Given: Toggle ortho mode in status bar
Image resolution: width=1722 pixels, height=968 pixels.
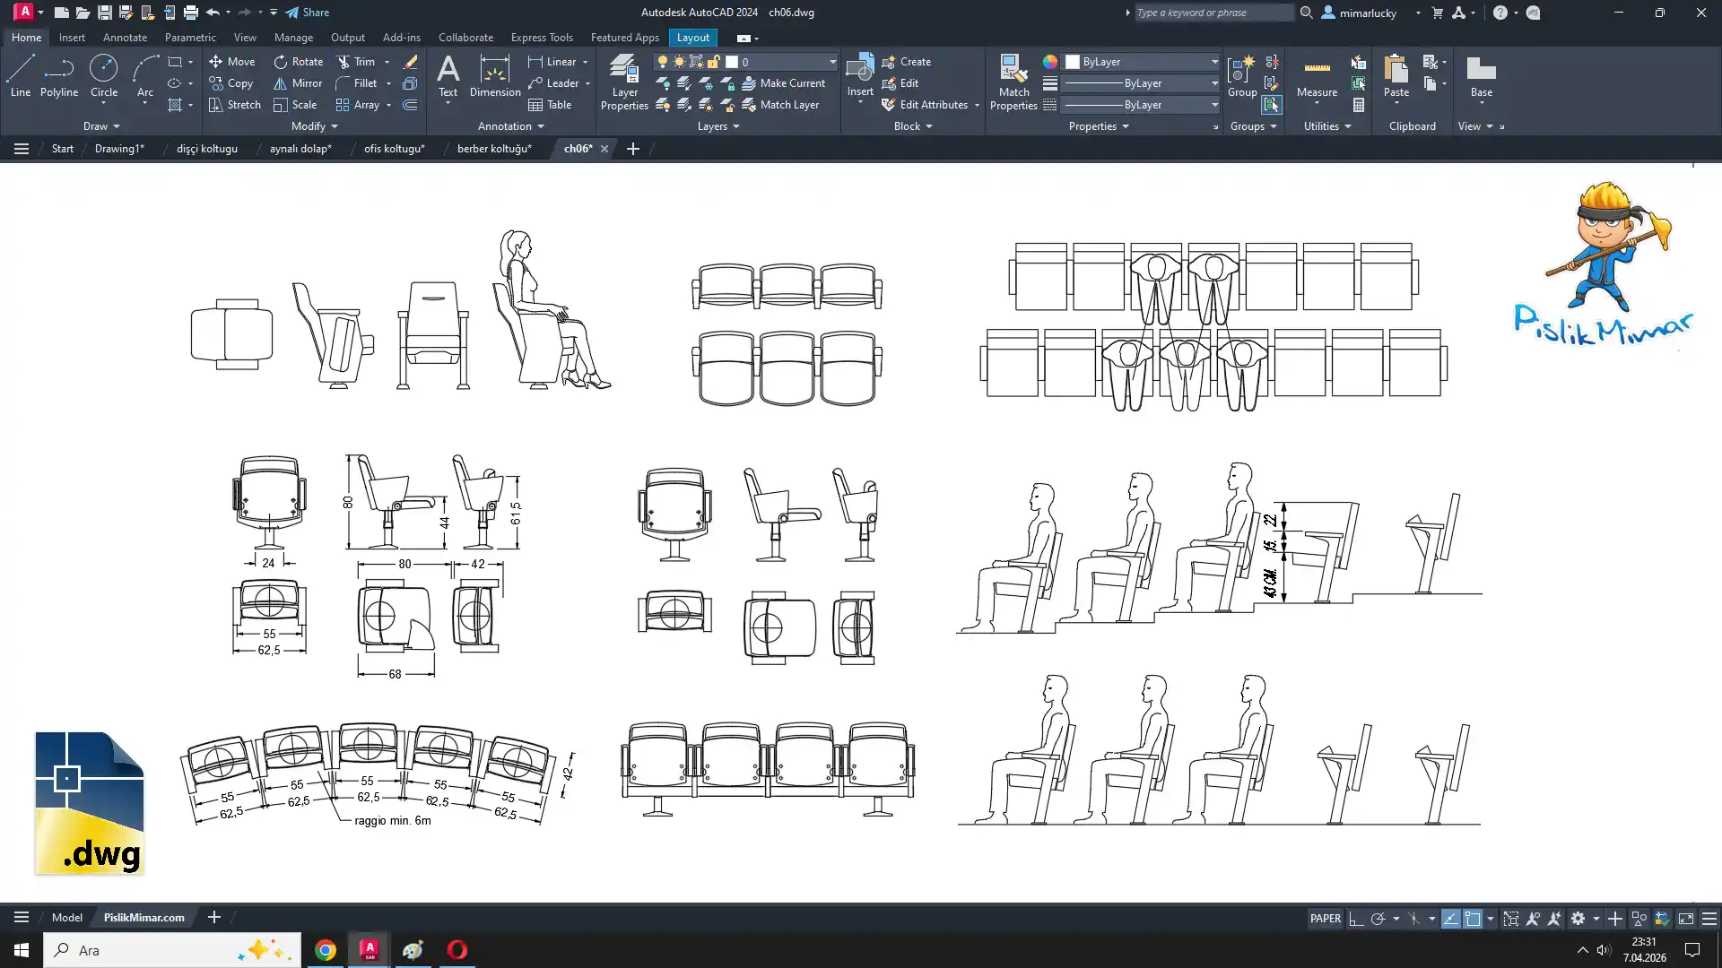Looking at the screenshot, I should (1356, 919).
